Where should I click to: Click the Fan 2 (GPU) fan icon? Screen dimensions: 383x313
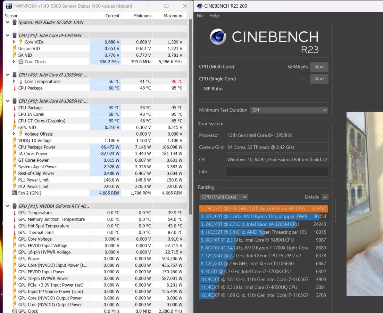(15, 193)
